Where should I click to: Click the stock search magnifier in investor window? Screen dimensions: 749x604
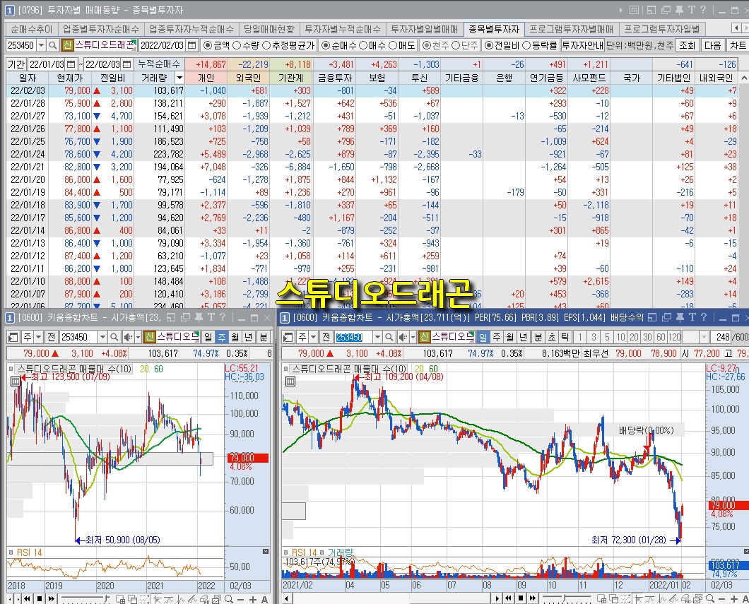coord(53,45)
